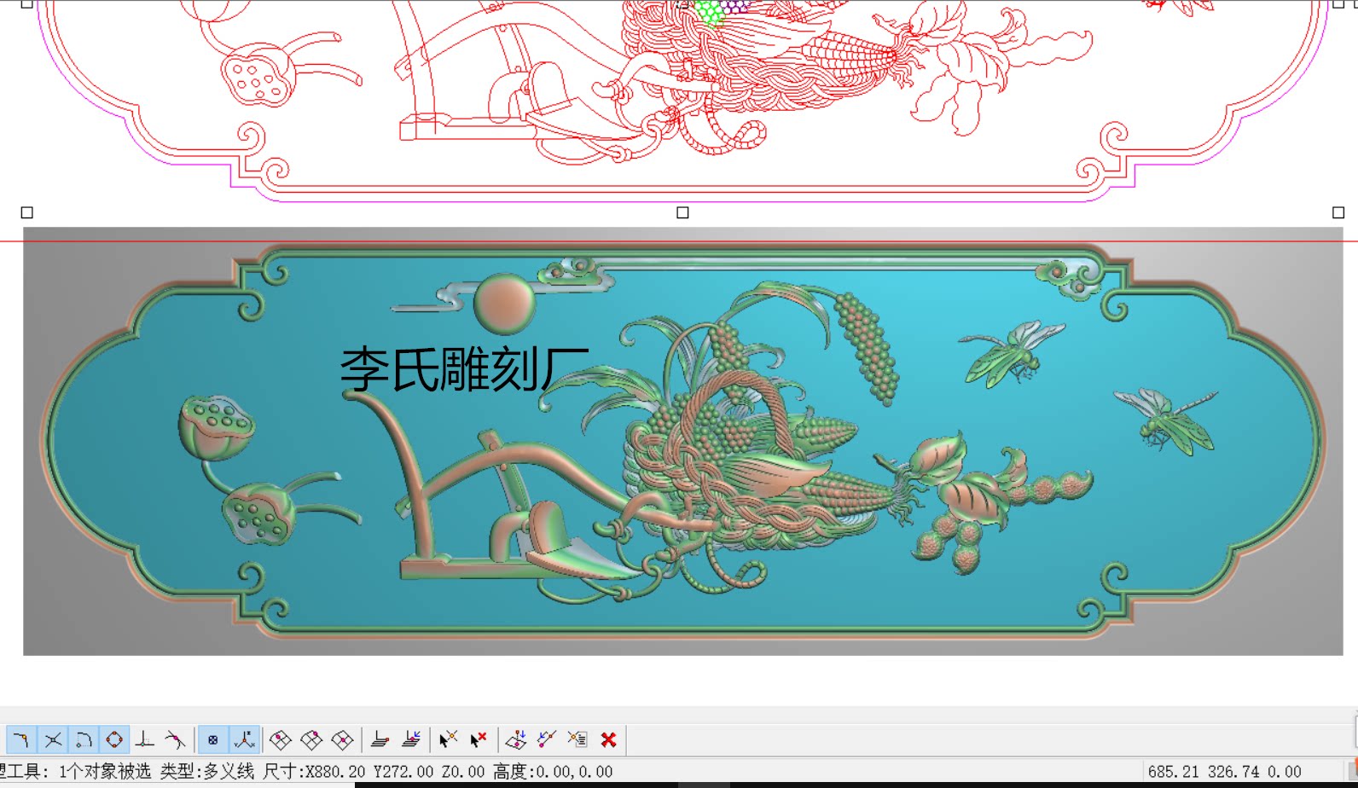Click the bottom-center selection handle square
This screenshot has height=788, width=1358.
(682, 212)
